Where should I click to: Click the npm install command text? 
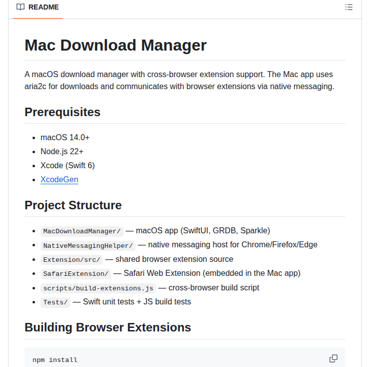(55, 360)
